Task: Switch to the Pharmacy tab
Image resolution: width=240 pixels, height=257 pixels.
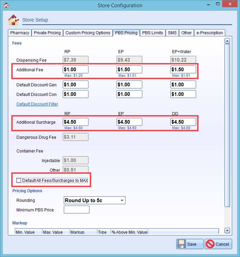Action: click(x=20, y=33)
